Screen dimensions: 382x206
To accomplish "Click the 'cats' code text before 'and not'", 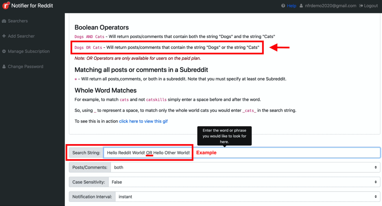I will 124,100.
